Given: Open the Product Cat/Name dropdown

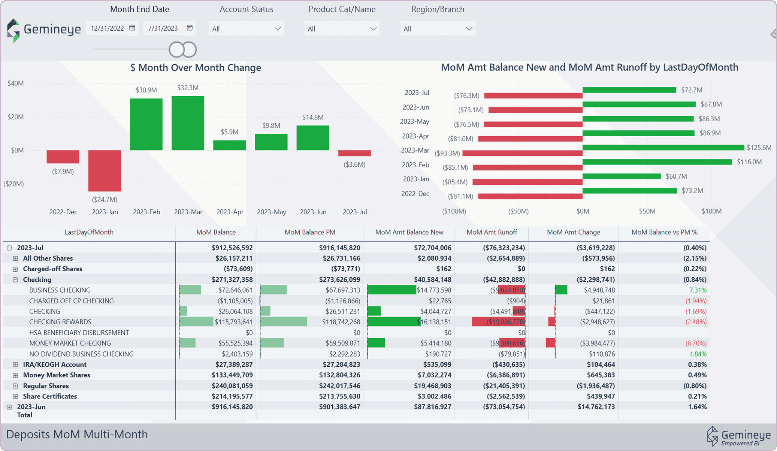Looking at the screenshot, I should (x=342, y=29).
